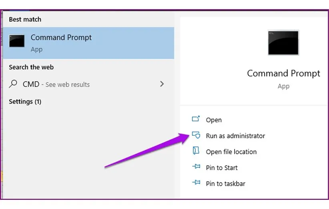This screenshot has width=329, height=209.
Task: Click the Pin to Start pin icon
Action: 196,167
